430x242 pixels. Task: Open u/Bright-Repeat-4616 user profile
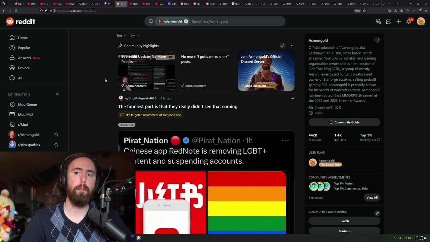tap(141, 98)
